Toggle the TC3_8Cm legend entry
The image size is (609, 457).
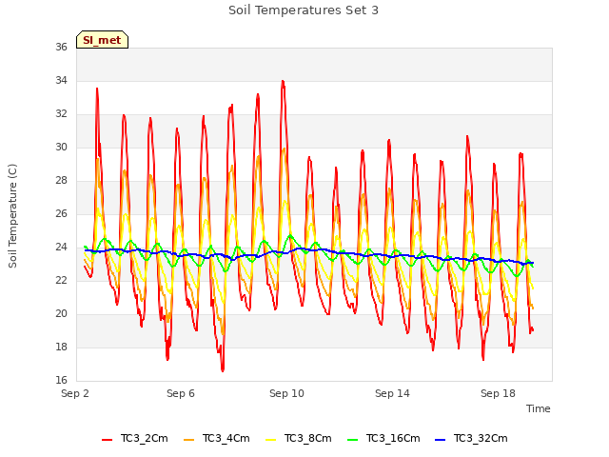click(299, 438)
